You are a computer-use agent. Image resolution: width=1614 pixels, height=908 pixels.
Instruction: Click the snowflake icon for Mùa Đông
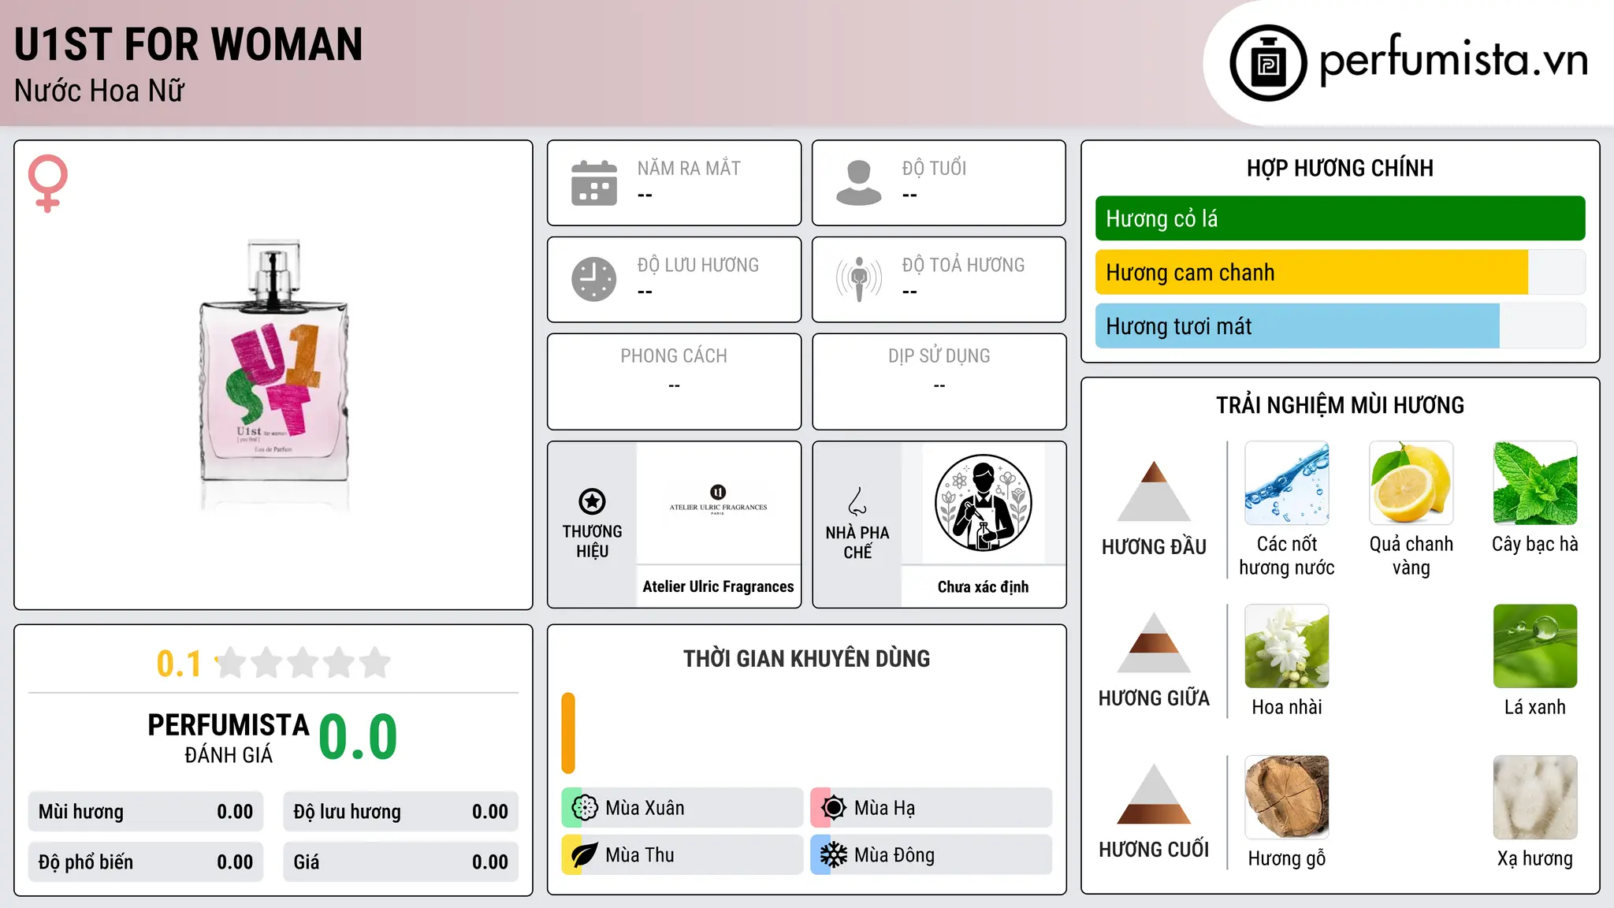coord(833,855)
